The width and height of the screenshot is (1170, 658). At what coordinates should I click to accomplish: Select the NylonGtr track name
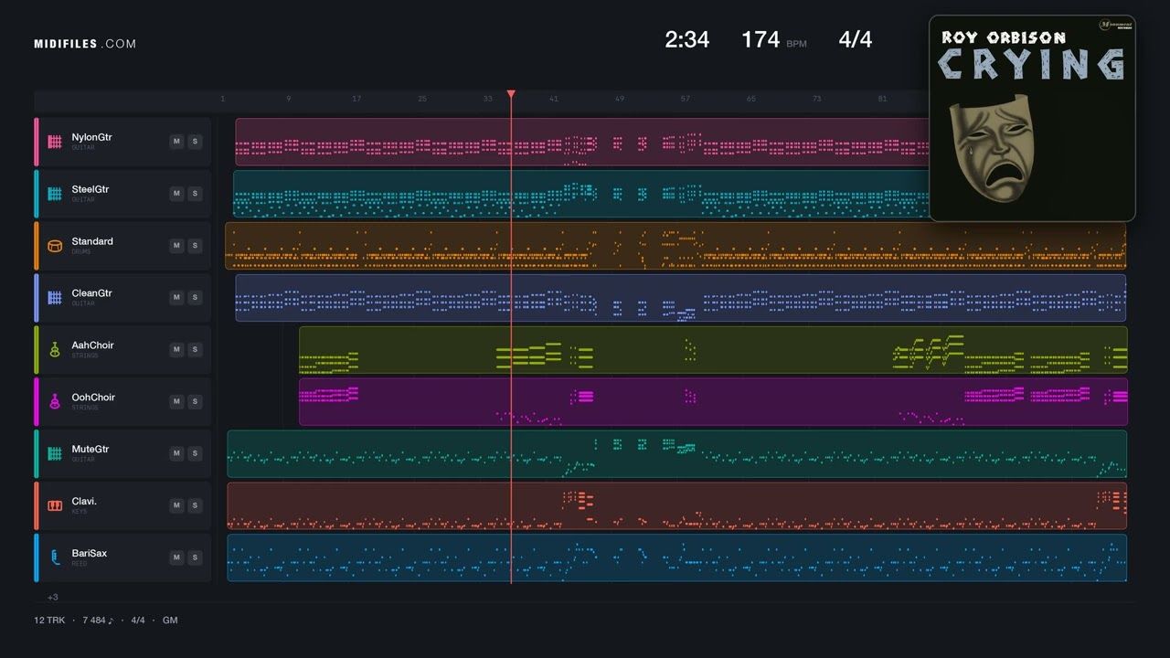(91, 137)
